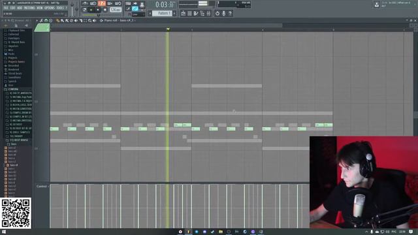Screen dimensions: 418x235
Task: Open the ADD menu
Action: (20, 8)
